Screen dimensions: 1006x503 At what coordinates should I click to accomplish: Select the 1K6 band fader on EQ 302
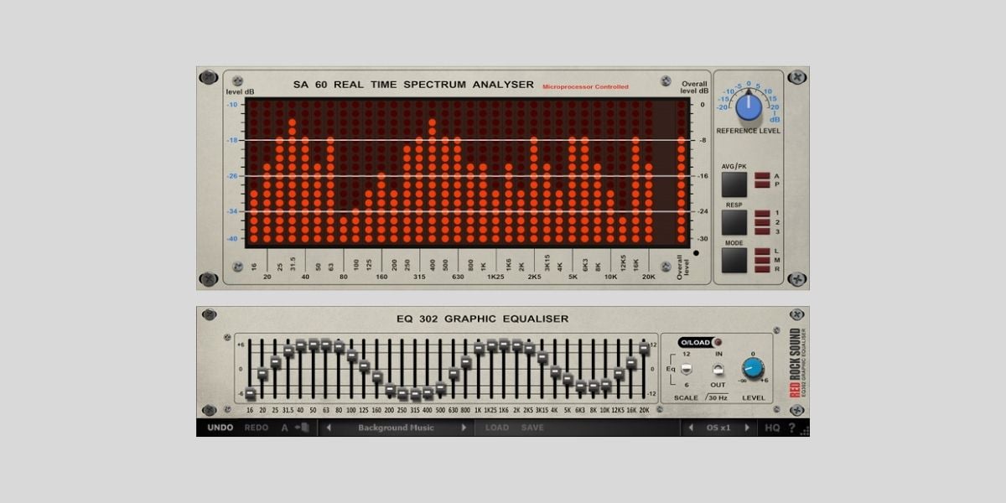[505, 344]
